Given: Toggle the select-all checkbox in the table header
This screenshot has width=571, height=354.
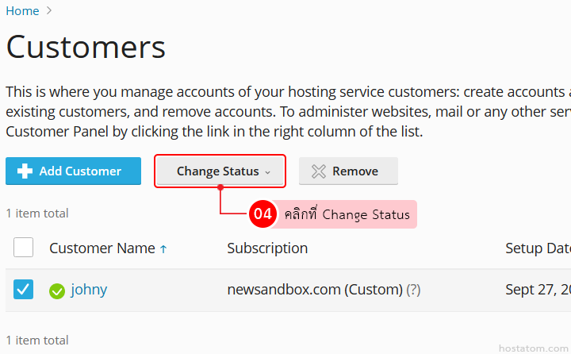Looking at the screenshot, I should [24, 248].
